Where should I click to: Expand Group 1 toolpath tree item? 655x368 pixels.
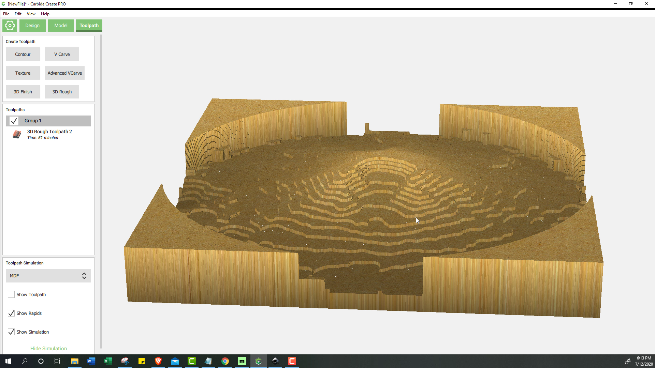coord(33,120)
